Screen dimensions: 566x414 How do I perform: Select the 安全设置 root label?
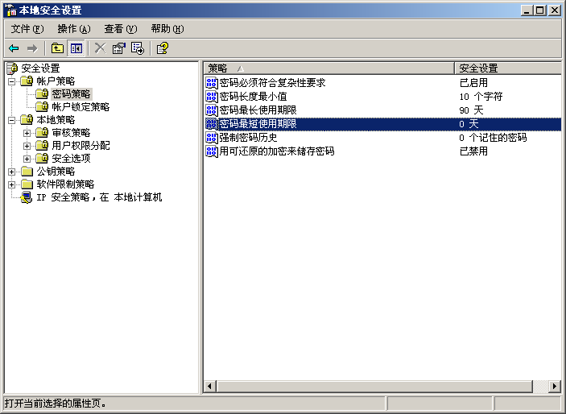pyautogui.click(x=40, y=68)
